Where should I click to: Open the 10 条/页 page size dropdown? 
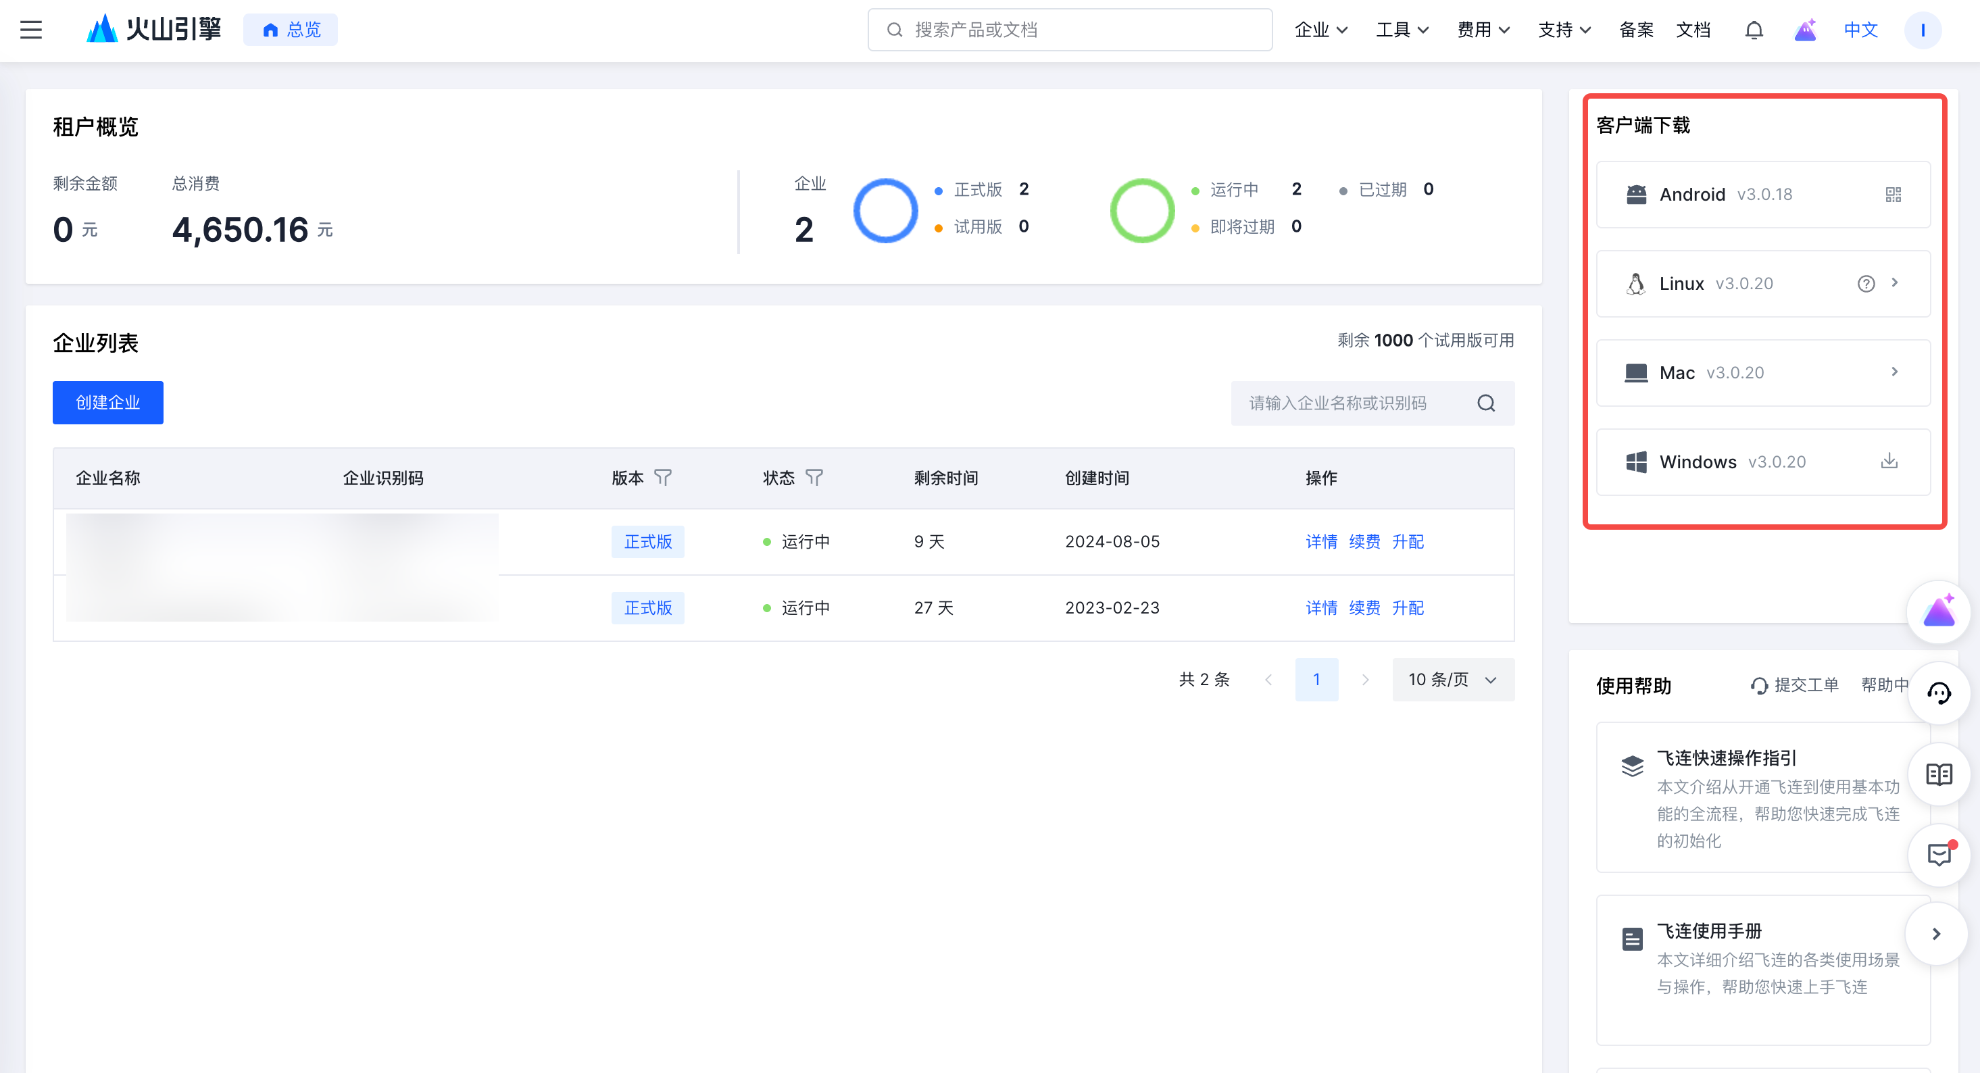1452,680
